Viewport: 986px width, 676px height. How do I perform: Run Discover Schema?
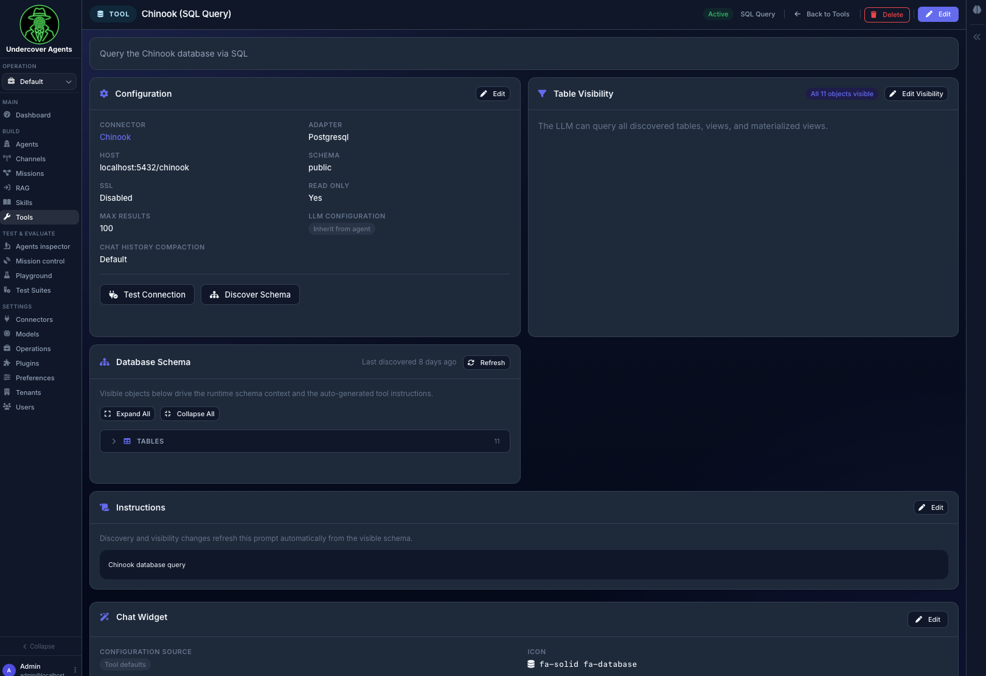[x=250, y=294]
